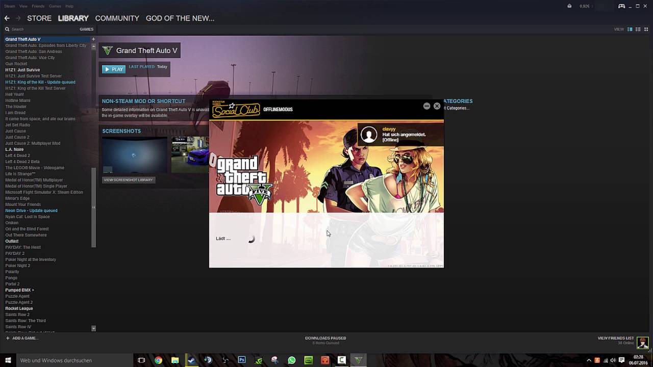Click the plus icon in the games list header
Viewport: 653px width, 367px height.
(x=93, y=39)
